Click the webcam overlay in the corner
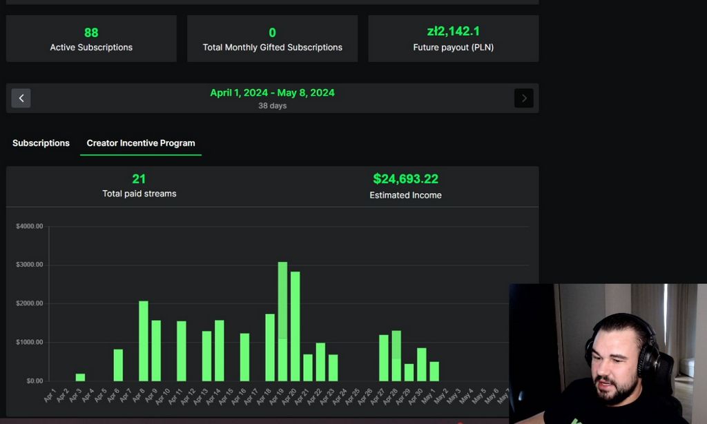The width and height of the screenshot is (707, 424). point(608,352)
